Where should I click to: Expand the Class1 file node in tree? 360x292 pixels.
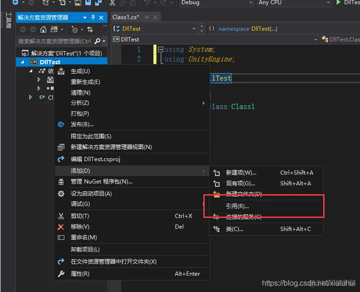point(30,97)
